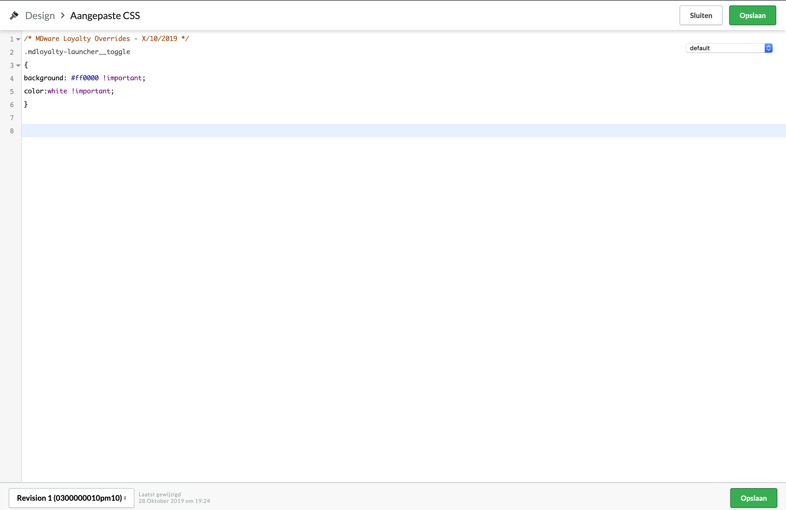
Task: Click the opening brace on line 3
Action: click(x=26, y=65)
